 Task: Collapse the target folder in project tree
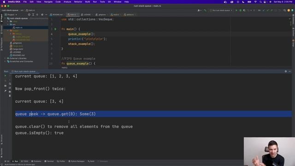8,30
